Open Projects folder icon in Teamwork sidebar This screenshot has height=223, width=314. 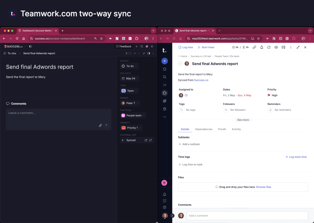(x=164, y=93)
